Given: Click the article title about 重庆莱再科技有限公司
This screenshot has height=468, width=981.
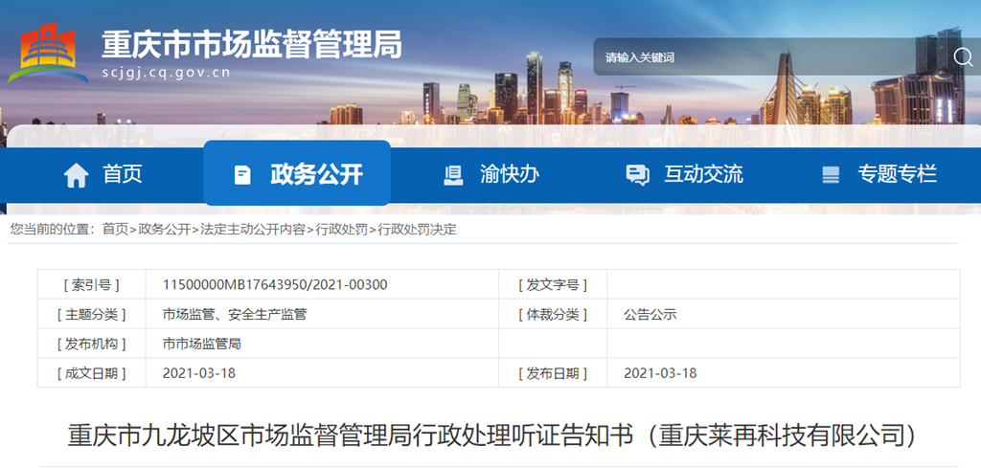Looking at the screenshot, I should [x=492, y=435].
